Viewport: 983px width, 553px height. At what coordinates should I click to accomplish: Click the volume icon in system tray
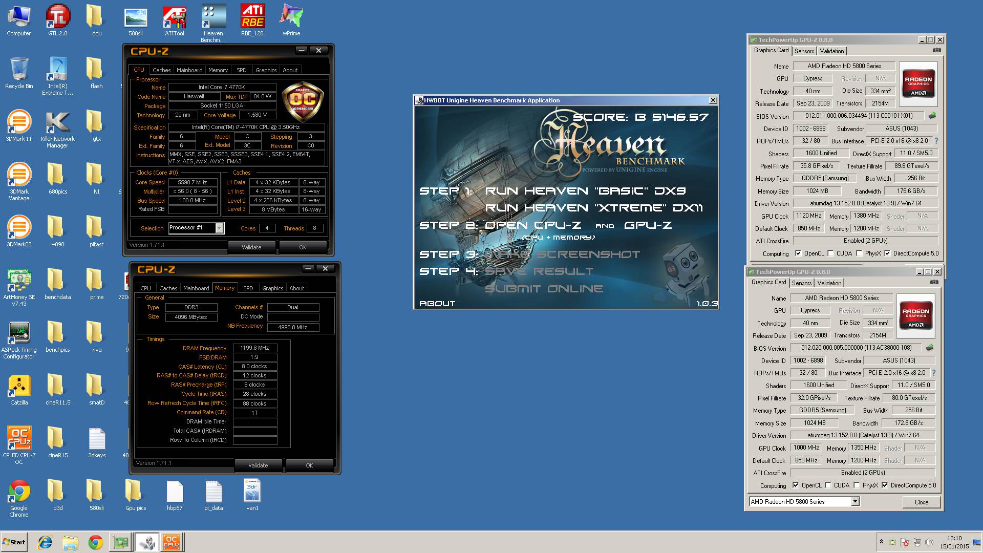(929, 542)
